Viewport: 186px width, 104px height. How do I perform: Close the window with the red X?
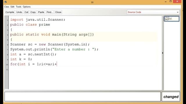pyautogui.click(x=177, y=1)
